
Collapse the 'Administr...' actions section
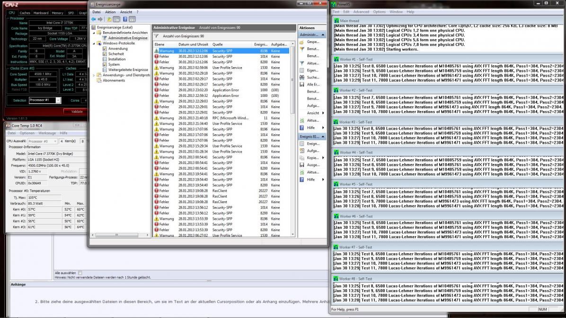[323, 34]
